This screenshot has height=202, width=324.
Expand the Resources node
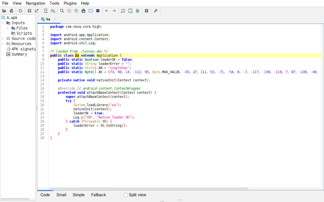tap(3, 44)
